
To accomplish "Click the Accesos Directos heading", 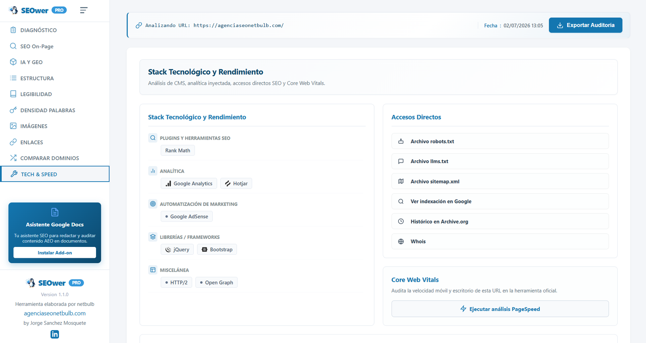I will 416,117.
